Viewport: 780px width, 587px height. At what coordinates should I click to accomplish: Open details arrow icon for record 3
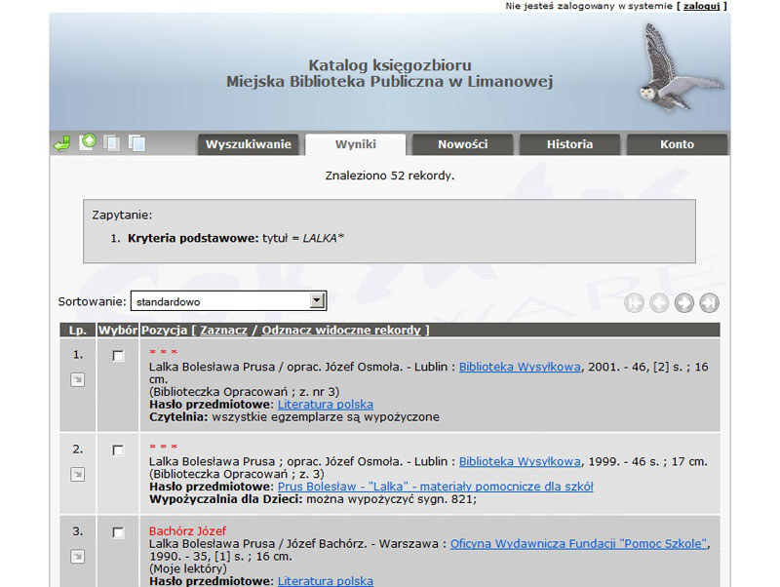click(x=78, y=556)
